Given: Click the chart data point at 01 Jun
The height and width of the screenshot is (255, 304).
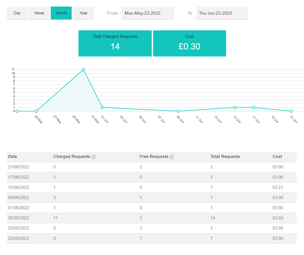Looking at the screenshot, I should pyautogui.click(x=102, y=107).
